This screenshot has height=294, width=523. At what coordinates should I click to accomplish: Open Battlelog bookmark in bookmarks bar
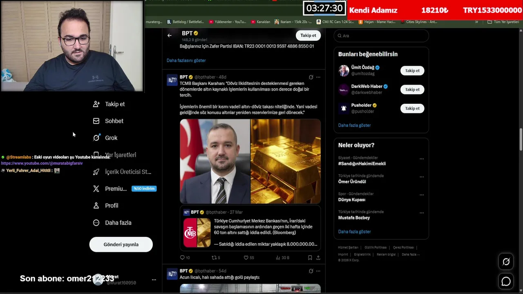click(185, 22)
